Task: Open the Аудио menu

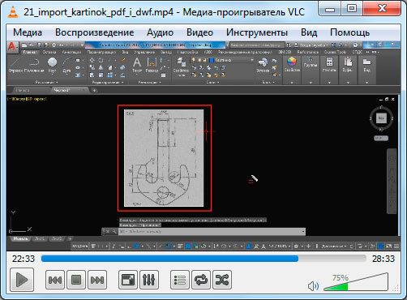Action: point(160,32)
